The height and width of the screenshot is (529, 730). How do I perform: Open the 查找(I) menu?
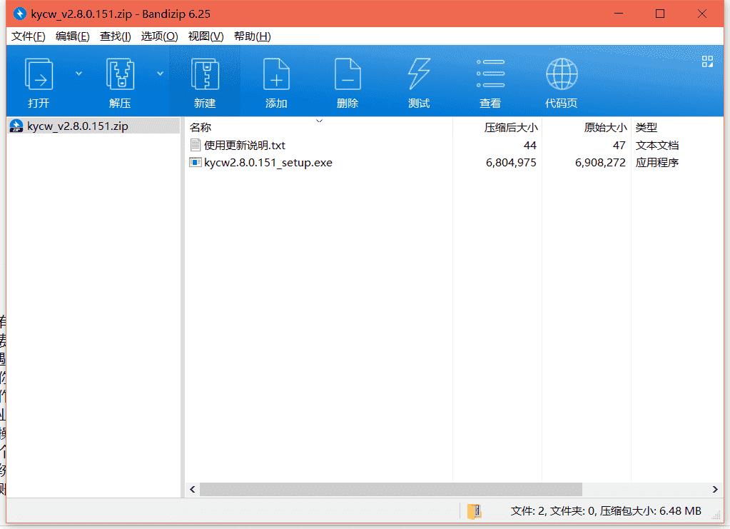coord(116,36)
